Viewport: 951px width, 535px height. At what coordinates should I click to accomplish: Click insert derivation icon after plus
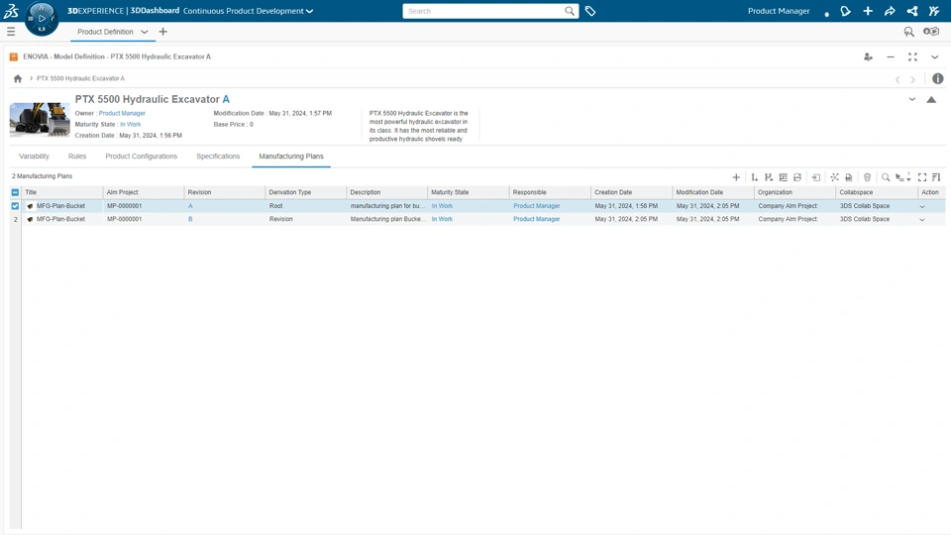pos(755,177)
